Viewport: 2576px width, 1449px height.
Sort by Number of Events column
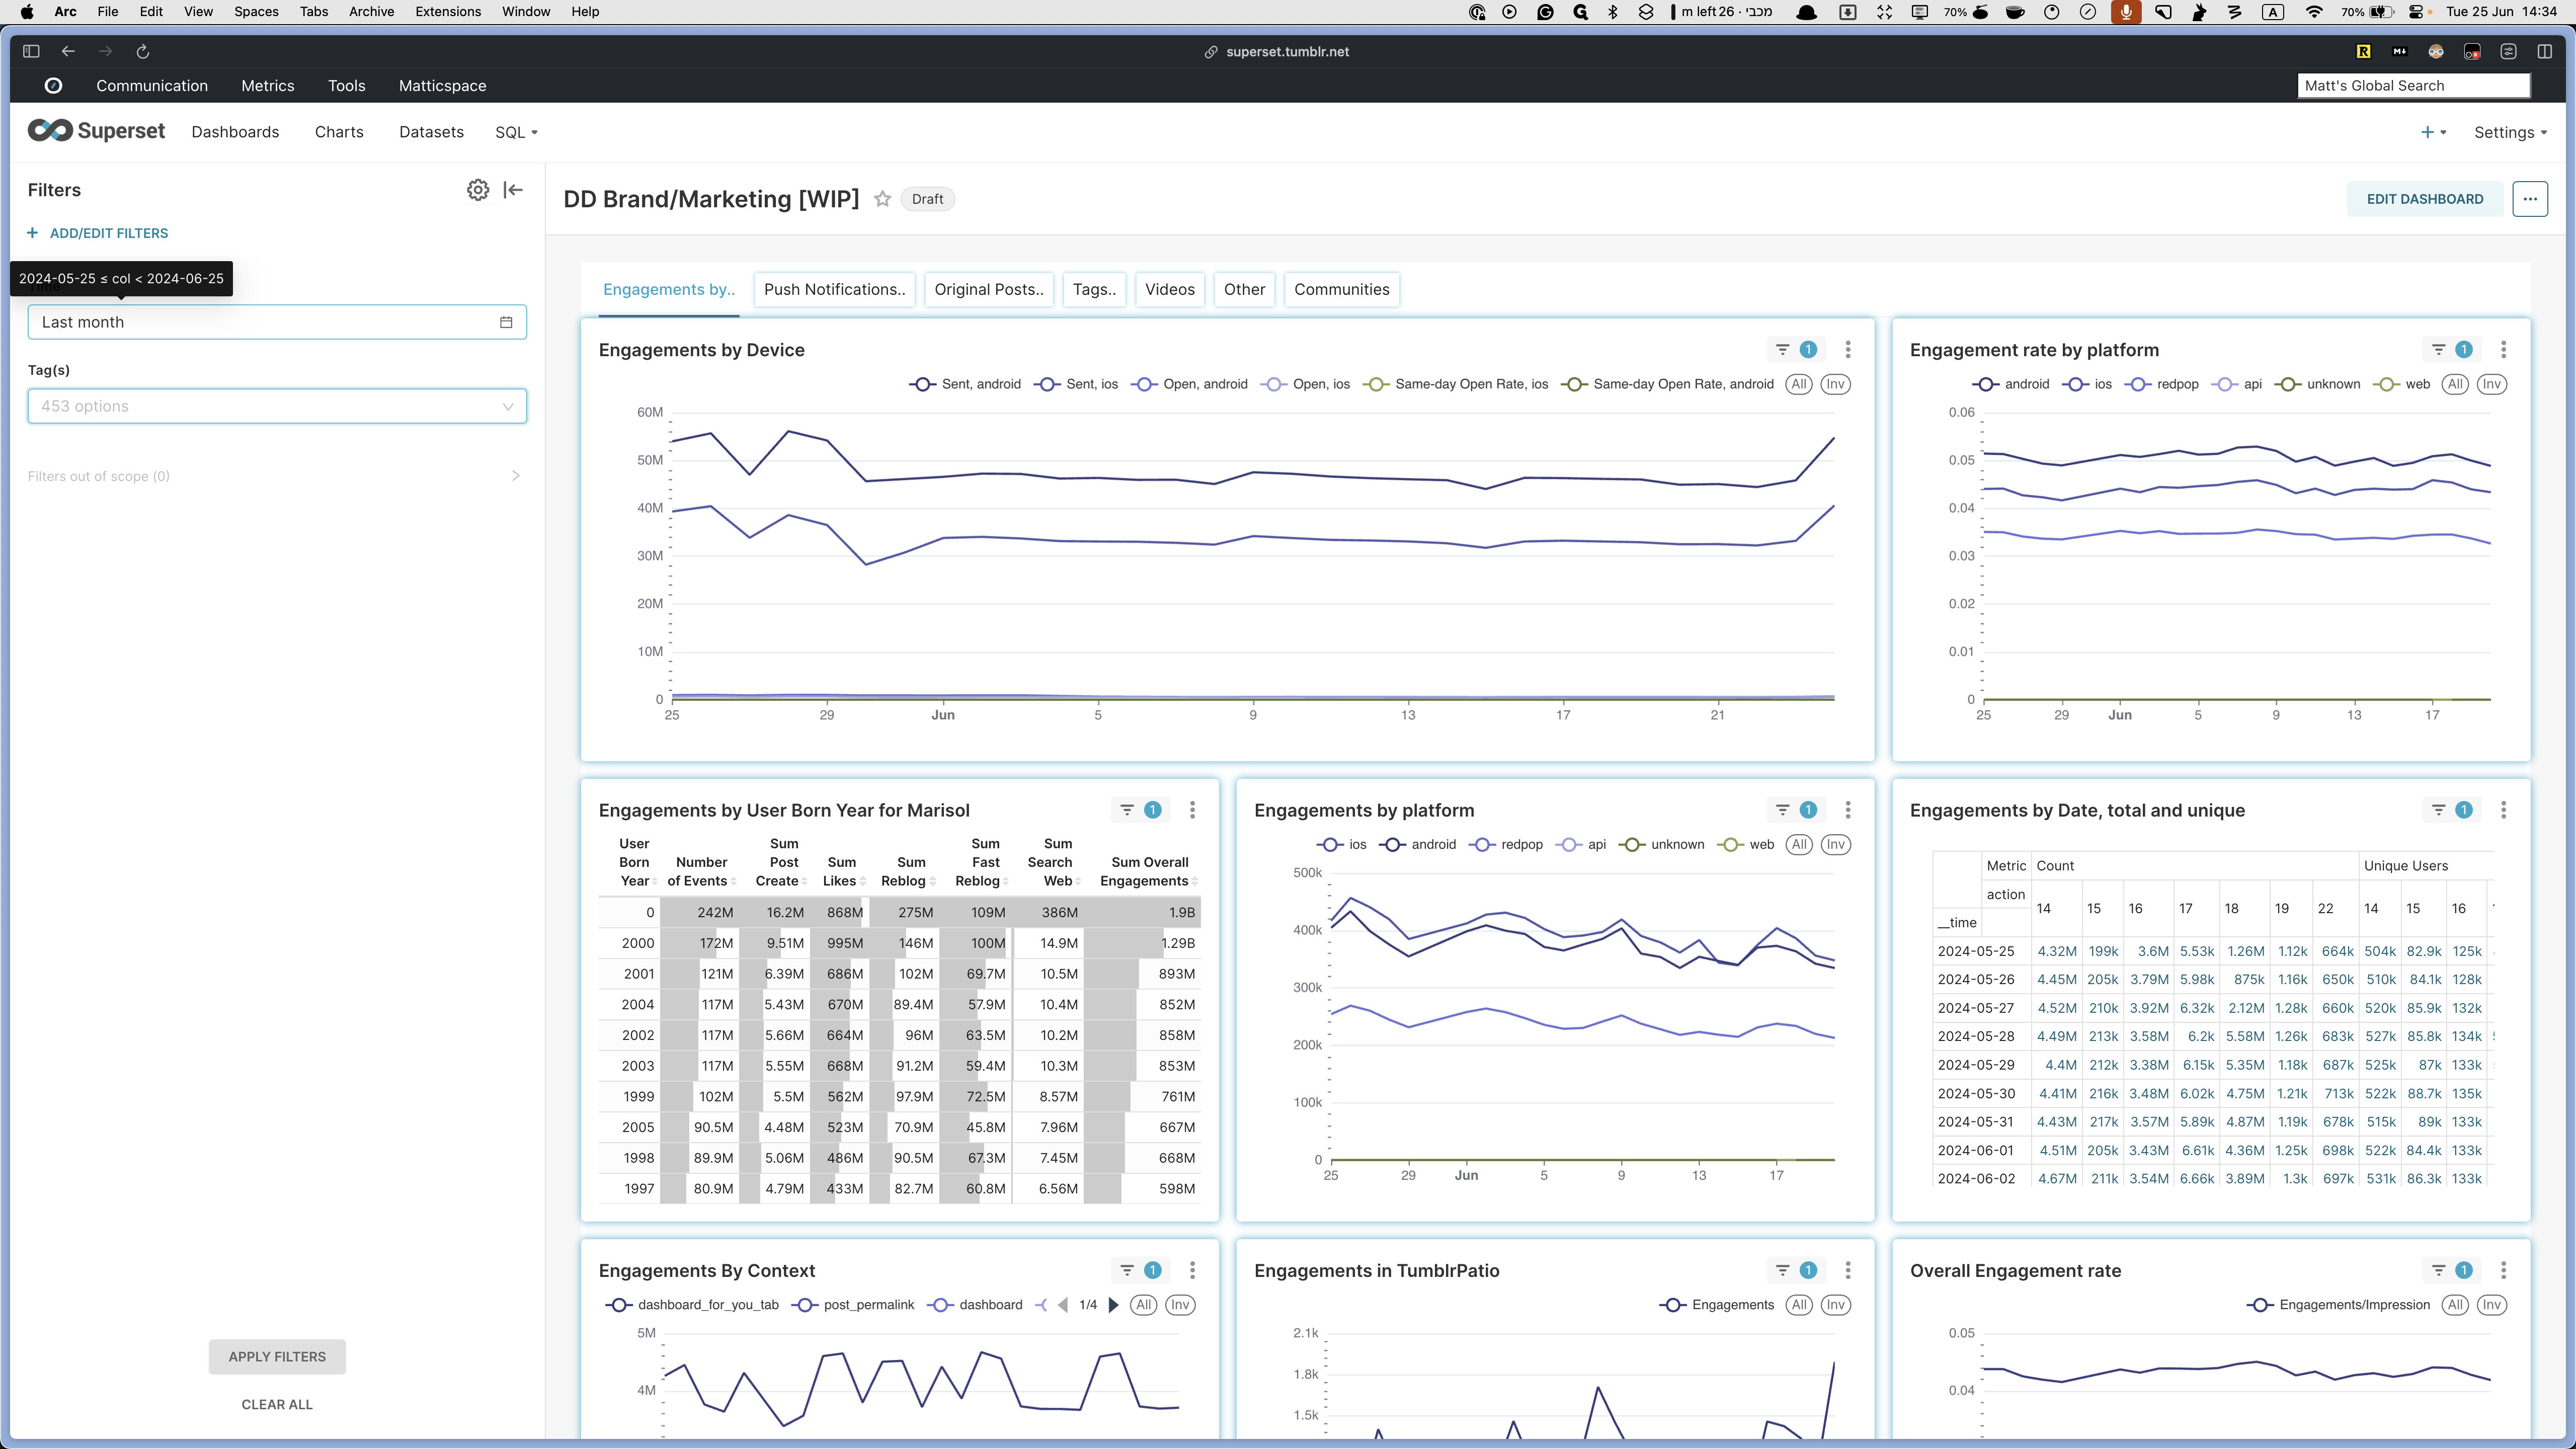click(x=702, y=871)
